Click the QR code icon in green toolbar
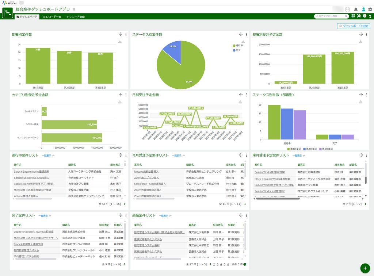This screenshot has height=276, width=374. click(x=353, y=16)
